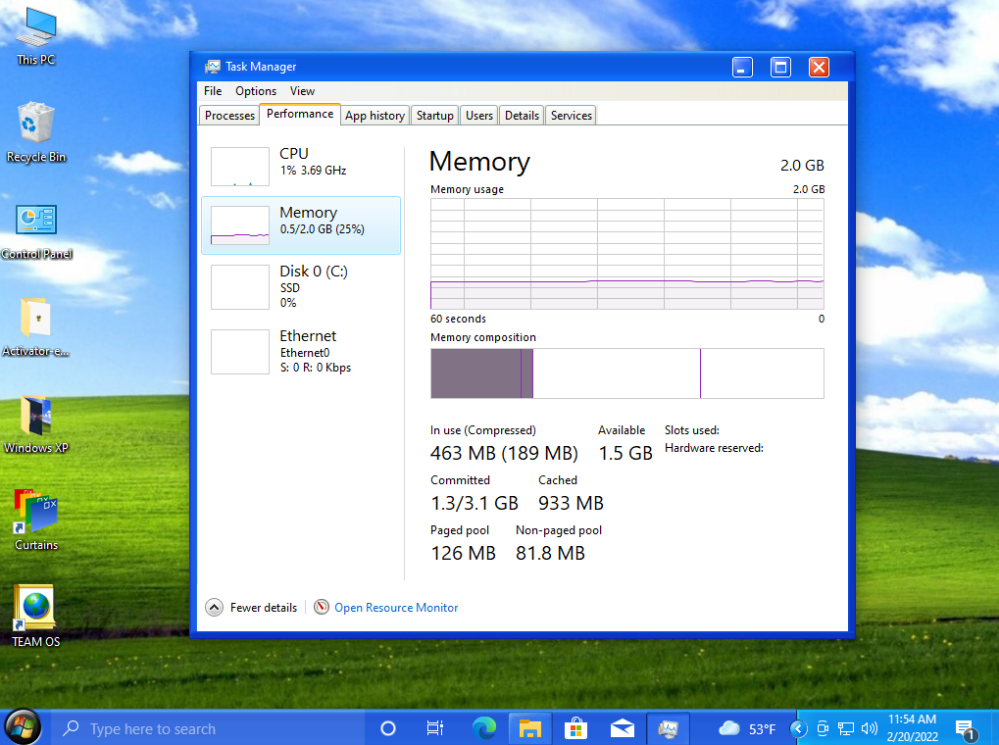999x745 pixels.
Task: Click the large 'Memory' heading
Action: coord(479,162)
